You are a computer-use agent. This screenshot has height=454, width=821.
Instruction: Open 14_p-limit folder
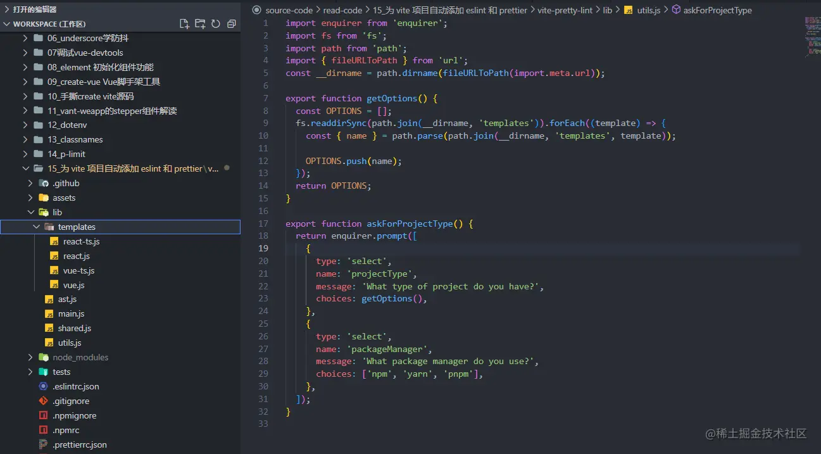66,154
